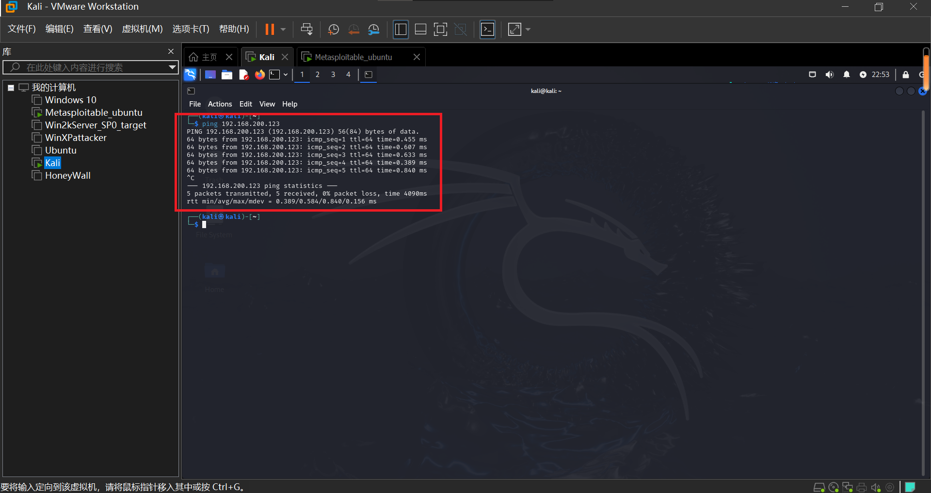
Task: Close the 主页 tab
Action: click(x=229, y=57)
